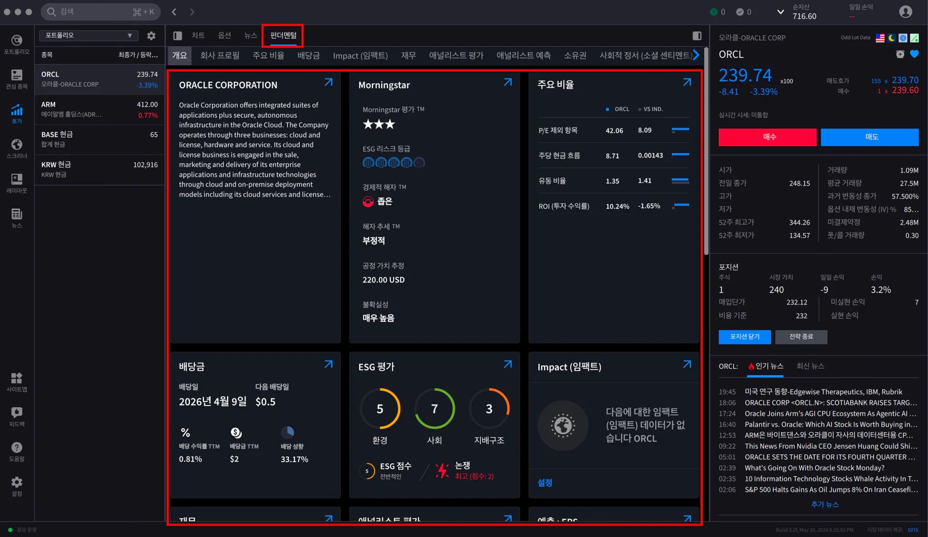928x537 pixels.
Task: Open the 설정 link in Impact card
Action: pyautogui.click(x=545, y=482)
